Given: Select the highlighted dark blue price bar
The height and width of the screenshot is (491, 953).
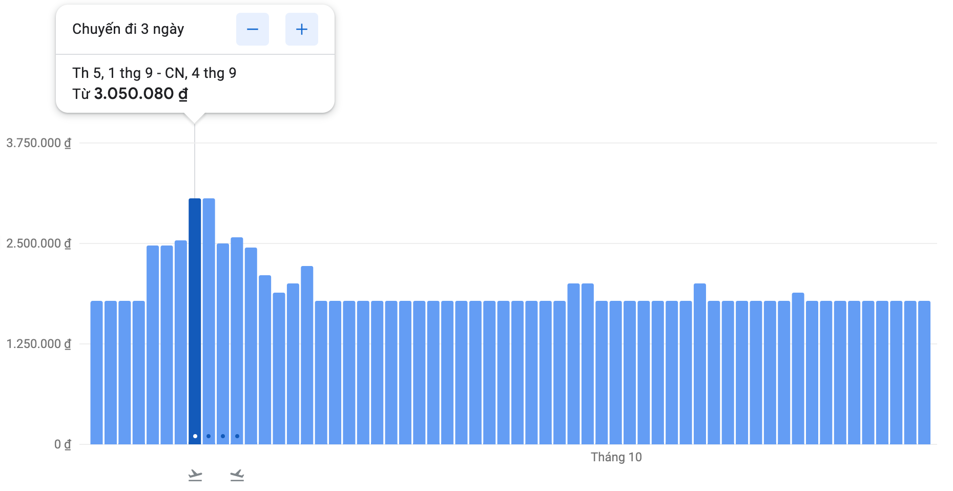Looking at the screenshot, I should (x=195, y=318).
